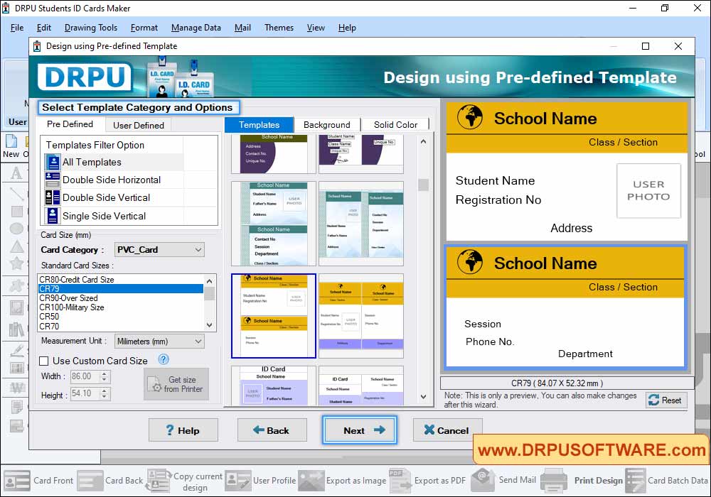The height and width of the screenshot is (497, 711).
Task: Click Get size from Printer button
Action: click(x=176, y=384)
